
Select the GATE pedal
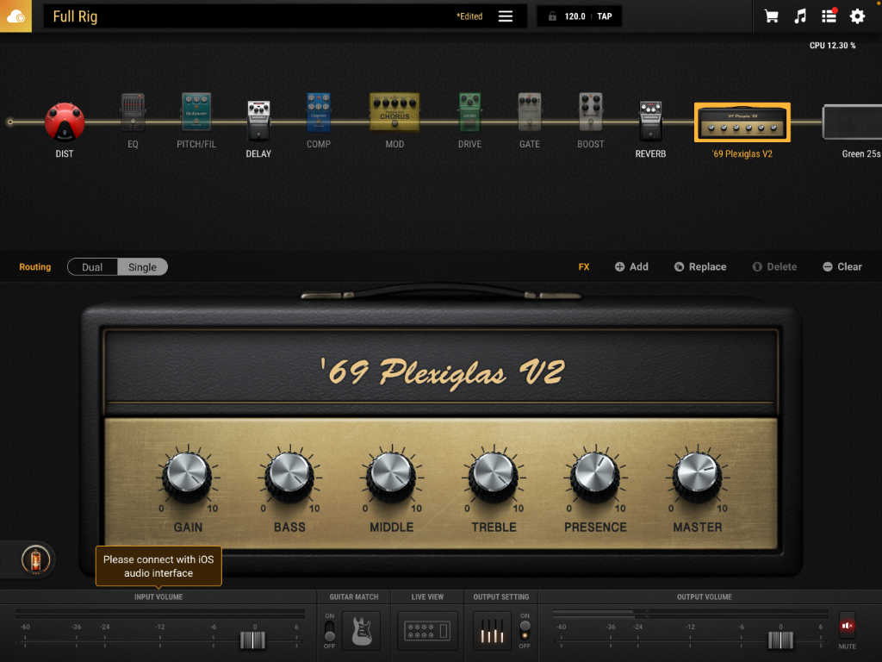pyautogui.click(x=530, y=112)
